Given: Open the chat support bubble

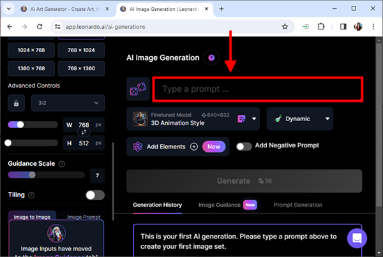Looking at the screenshot, I should click(x=357, y=239).
